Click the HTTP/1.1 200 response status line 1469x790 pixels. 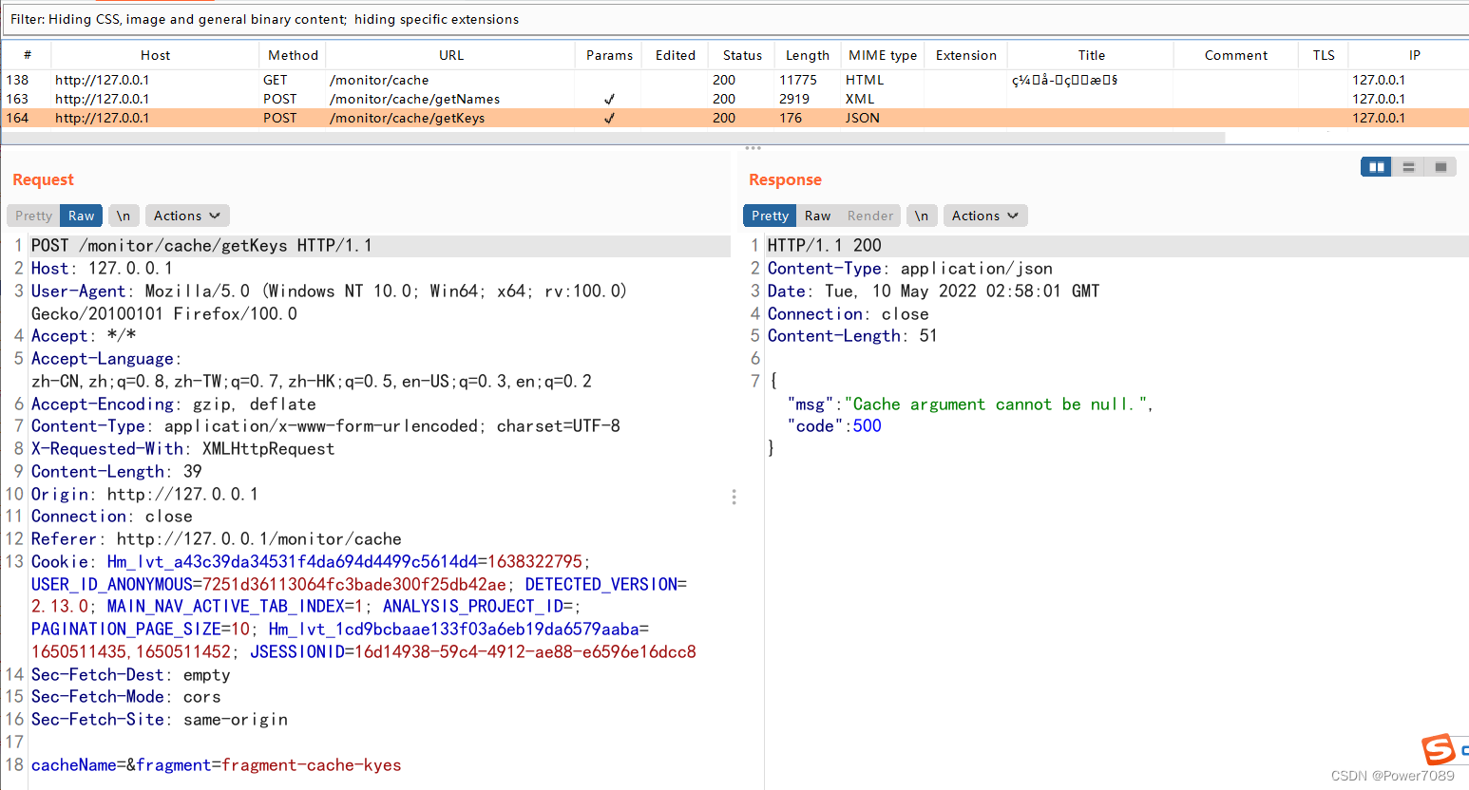click(825, 246)
